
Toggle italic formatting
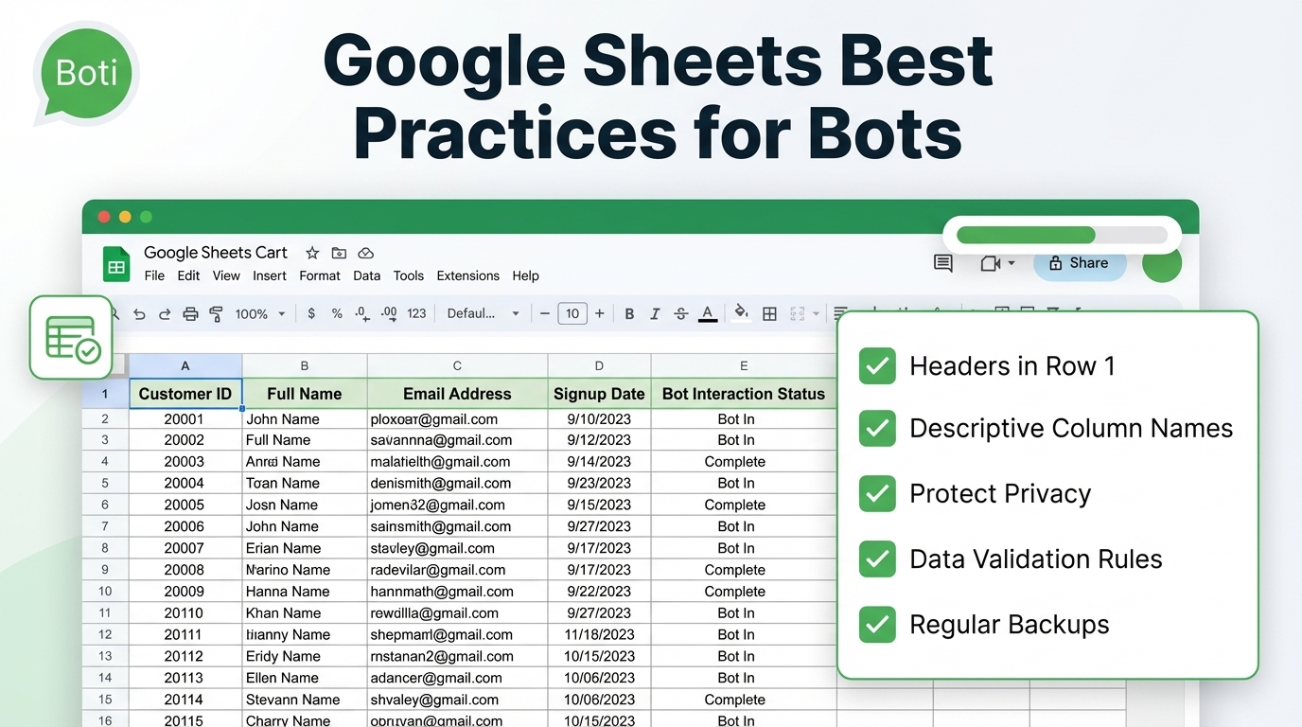(655, 313)
